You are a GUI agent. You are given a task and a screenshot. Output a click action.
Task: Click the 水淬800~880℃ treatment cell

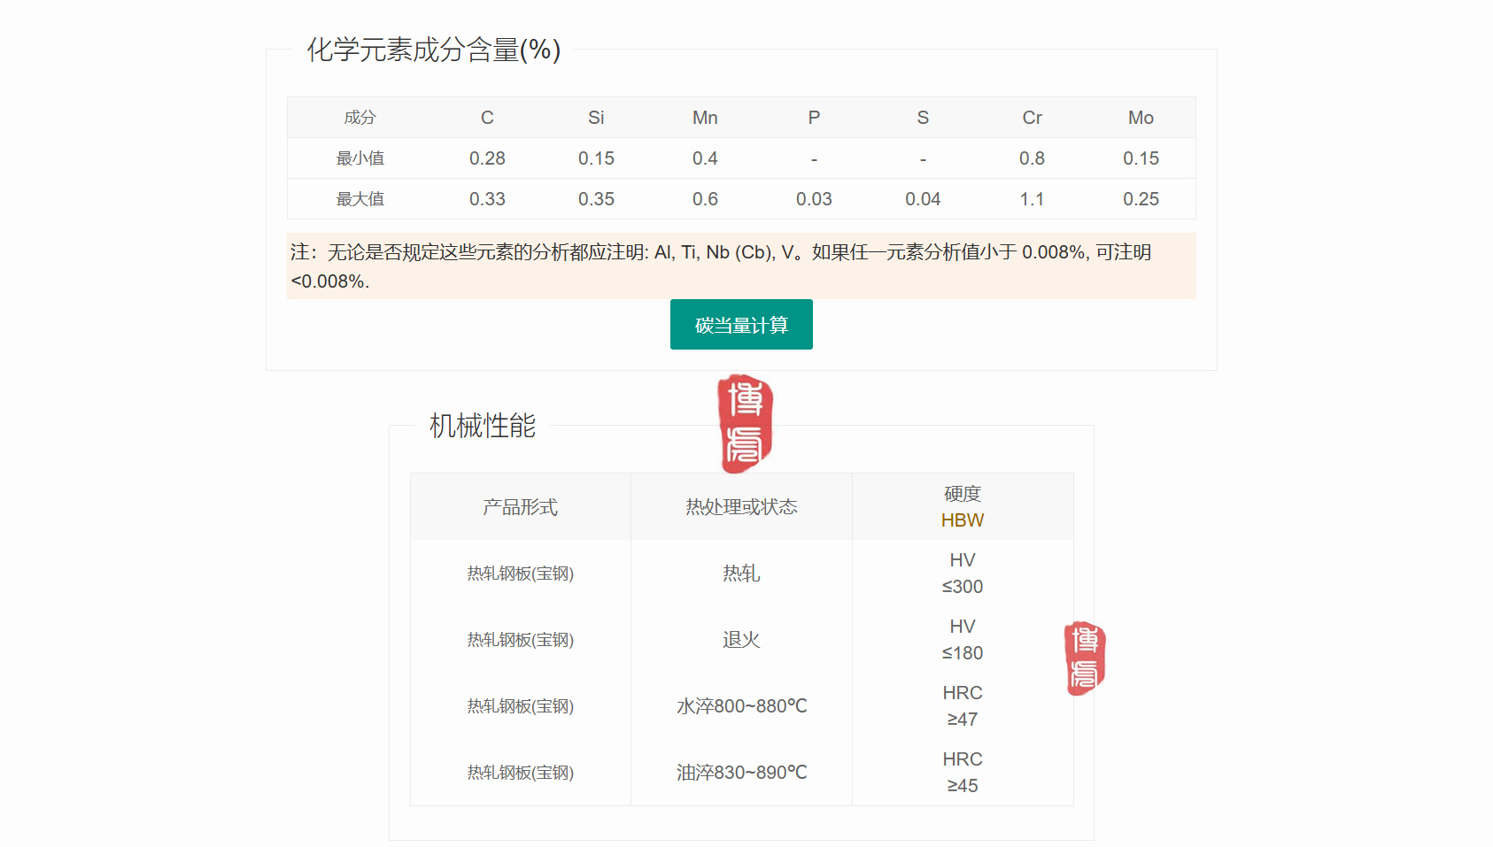pos(741,706)
